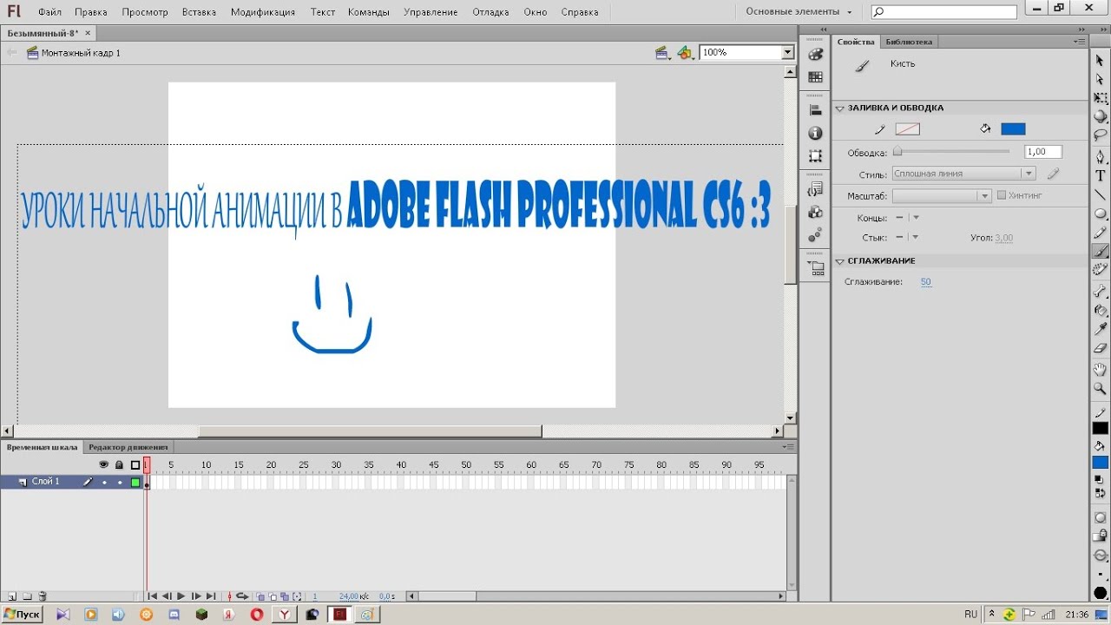The image size is (1111, 625).
Task: Click the New Layer icon
Action: (12, 596)
